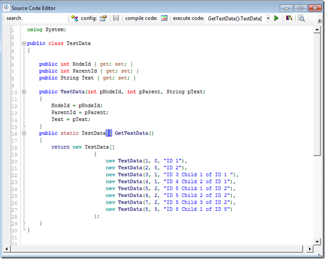Click the Source Code Editor window icon

pos(7,8)
